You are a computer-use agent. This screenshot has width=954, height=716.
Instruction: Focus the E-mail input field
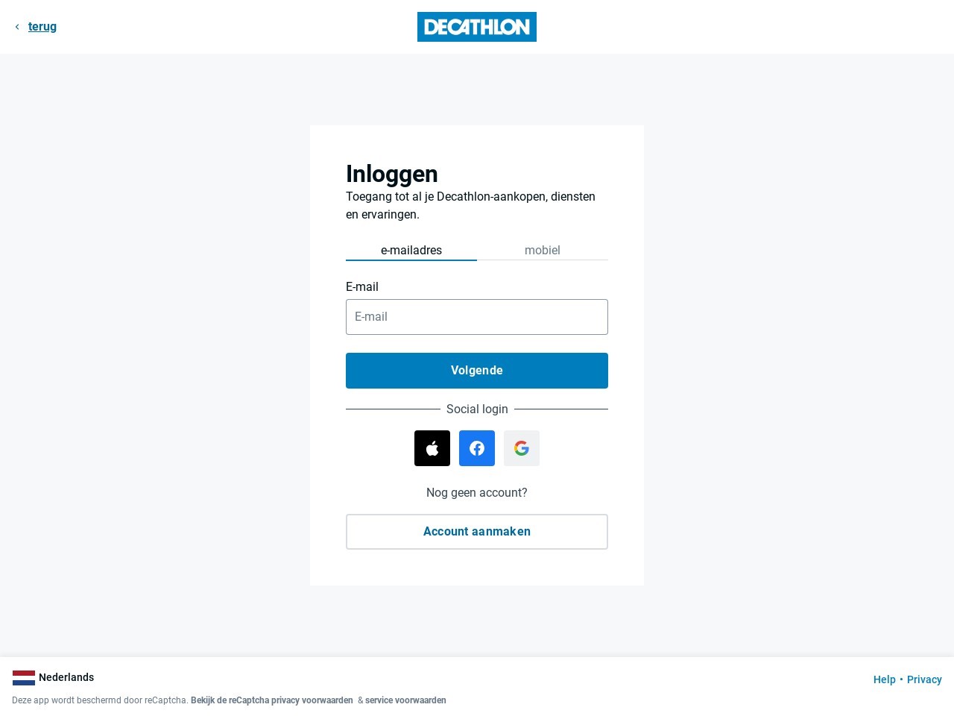click(x=477, y=317)
